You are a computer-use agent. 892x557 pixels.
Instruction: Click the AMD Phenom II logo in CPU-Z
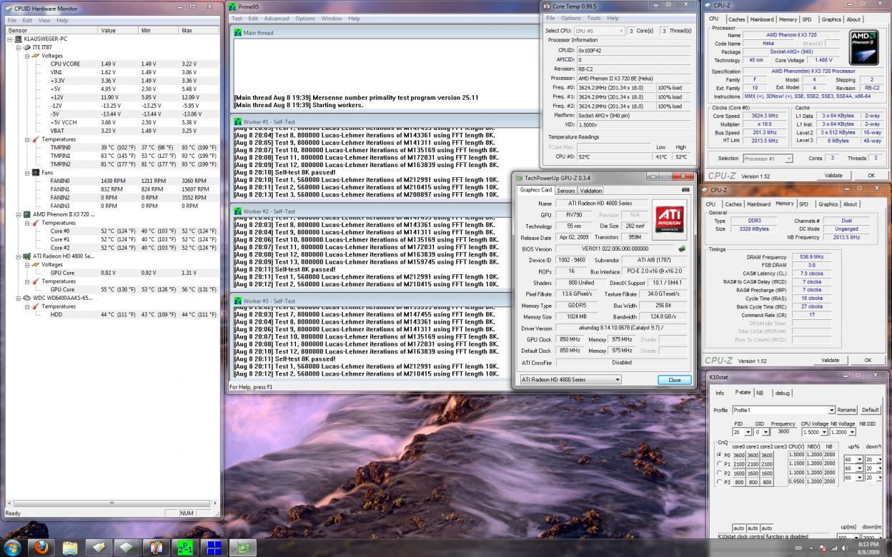863,48
